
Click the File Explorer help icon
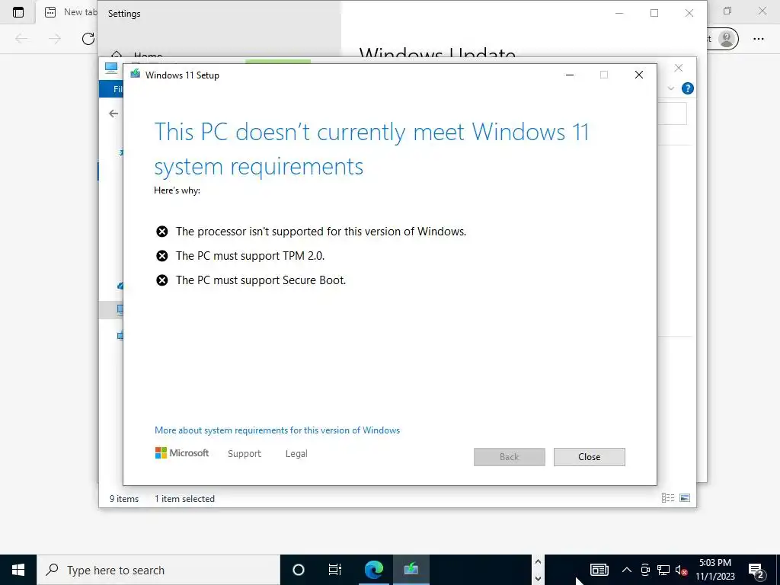click(688, 88)
